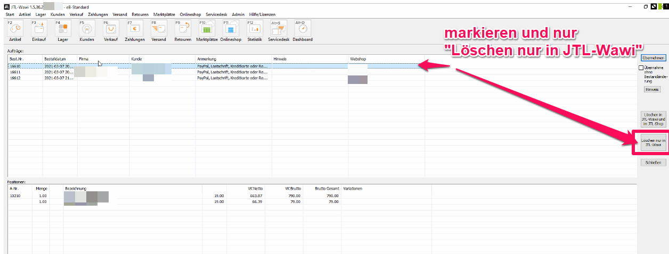
Task: Select position row with A-Nr. 10210
Action: pos(322,196)
